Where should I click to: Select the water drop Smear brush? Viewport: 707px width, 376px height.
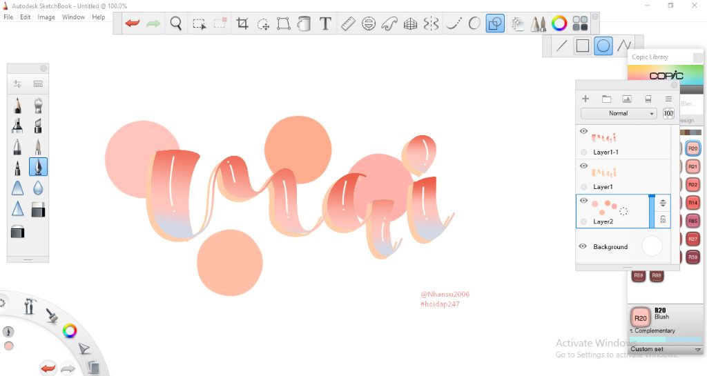click(39, 188)
